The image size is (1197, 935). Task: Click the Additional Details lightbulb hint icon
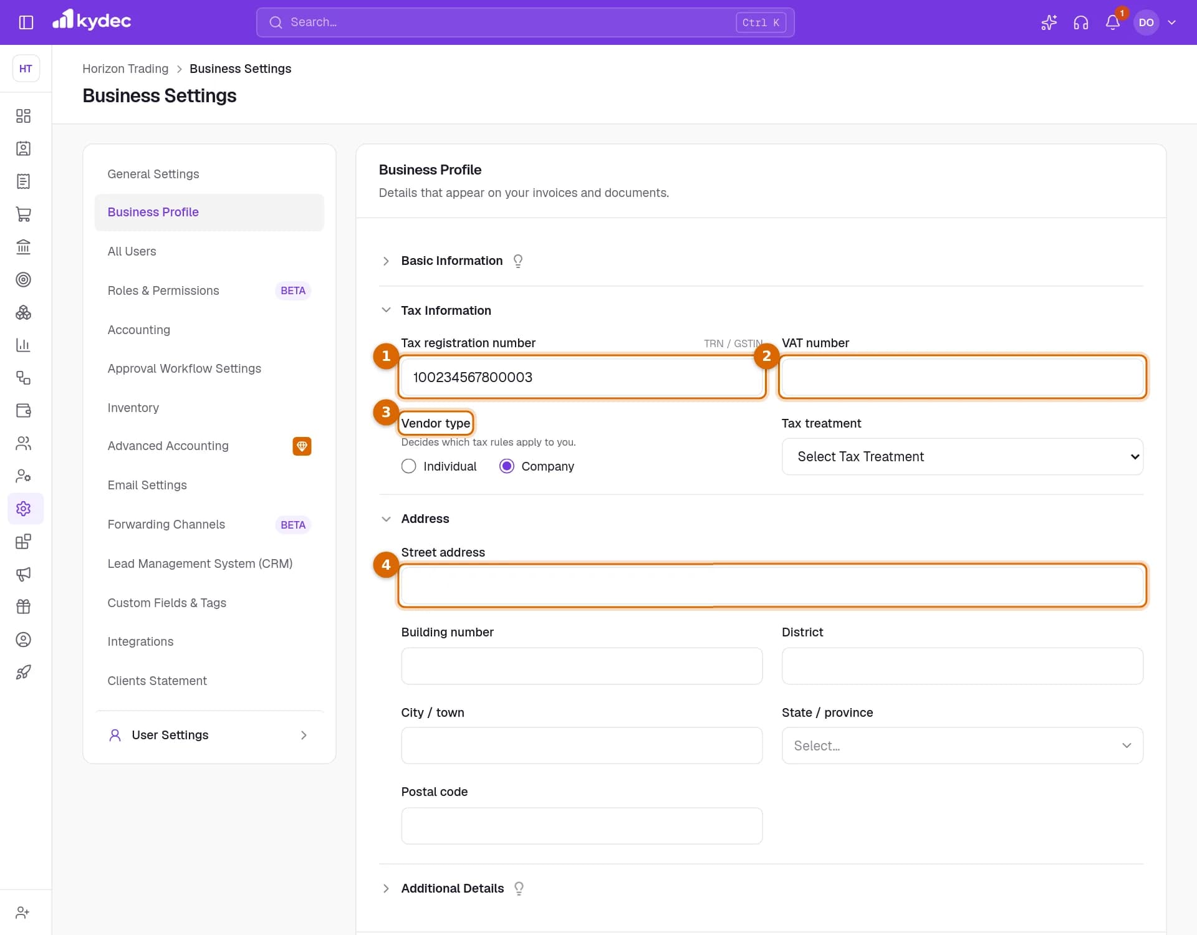(519, 889)
